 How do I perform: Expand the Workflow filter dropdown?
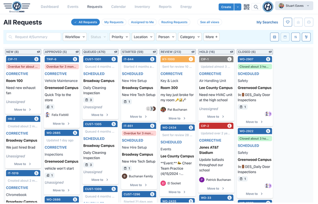75,37
